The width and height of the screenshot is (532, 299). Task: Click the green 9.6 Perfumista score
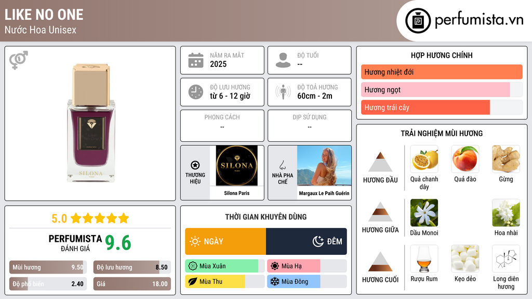pos(118,243)
